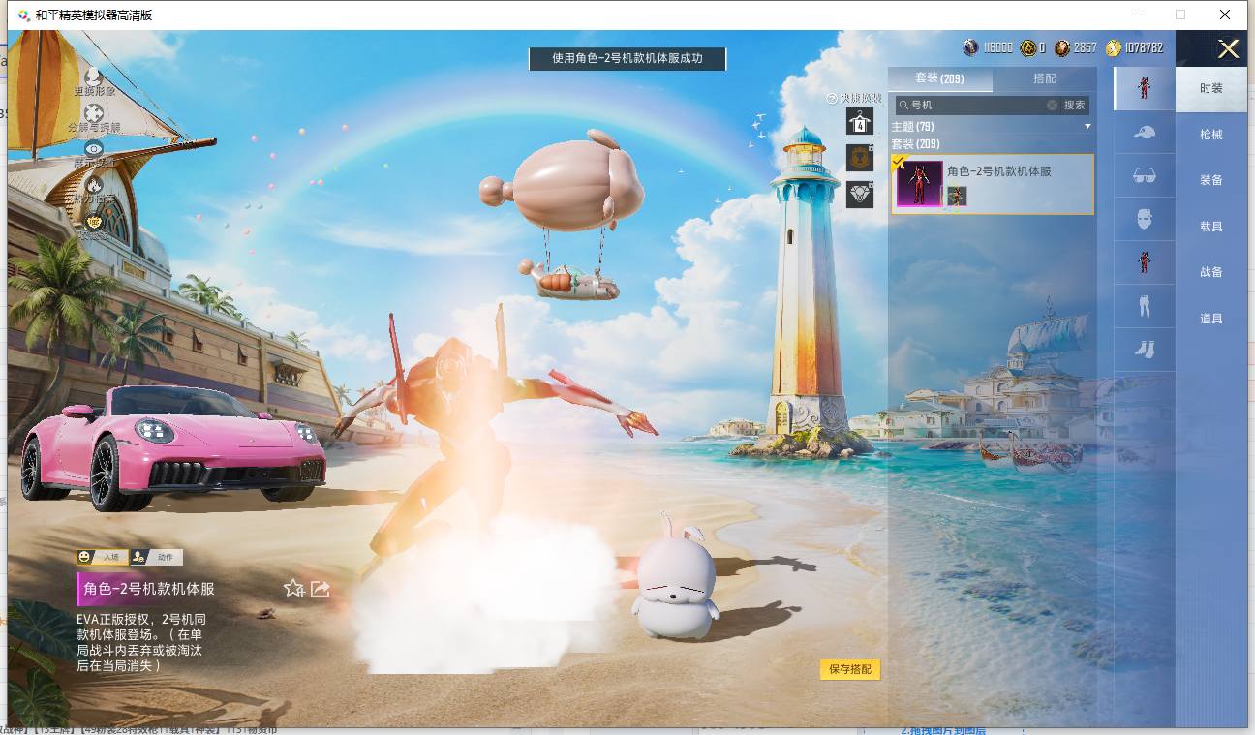The height and width of the screenshot is (735, 1255).
Task: Click the 116000 currency icon
Action: point(970,47)
